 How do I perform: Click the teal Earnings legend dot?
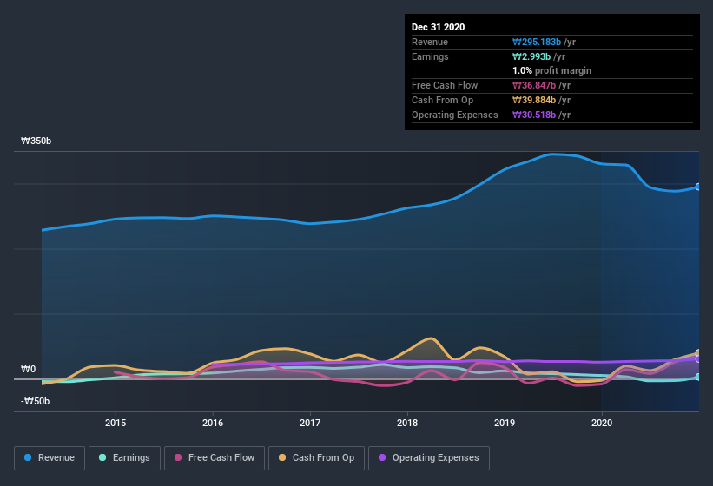click(x=103, y=457)
